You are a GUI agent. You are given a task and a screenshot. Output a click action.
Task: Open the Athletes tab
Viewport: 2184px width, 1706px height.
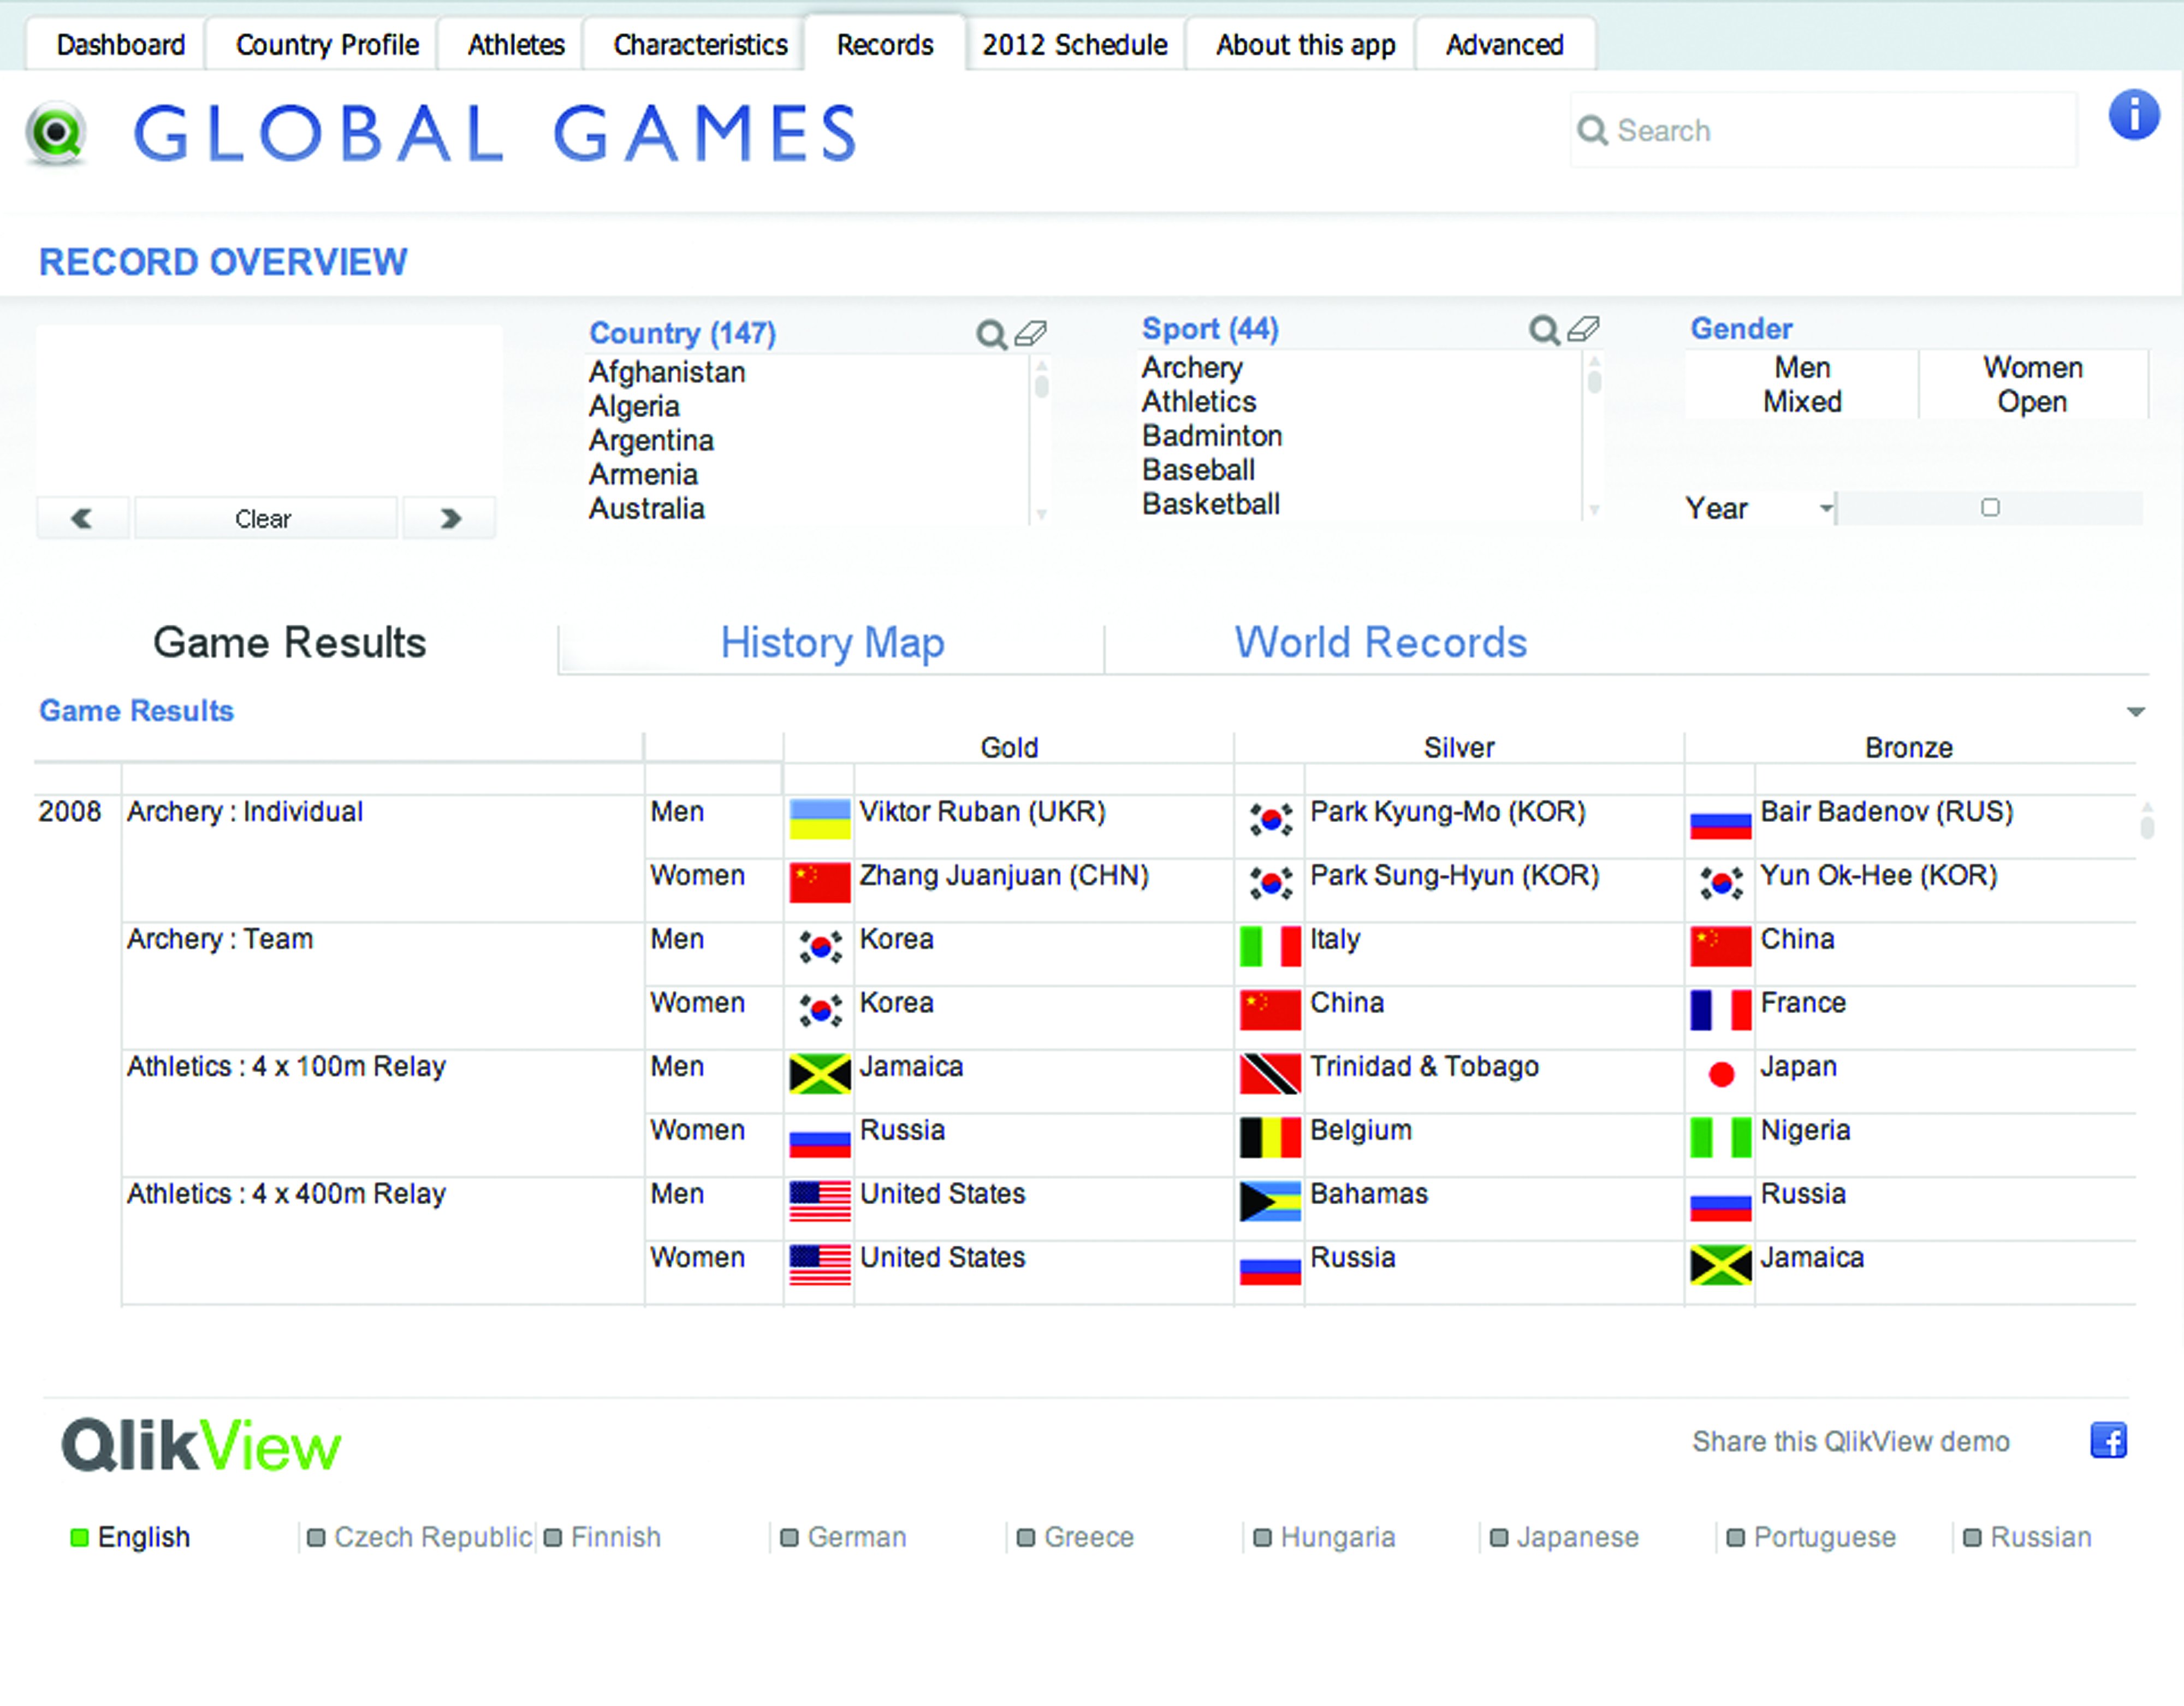click(515, 45)
